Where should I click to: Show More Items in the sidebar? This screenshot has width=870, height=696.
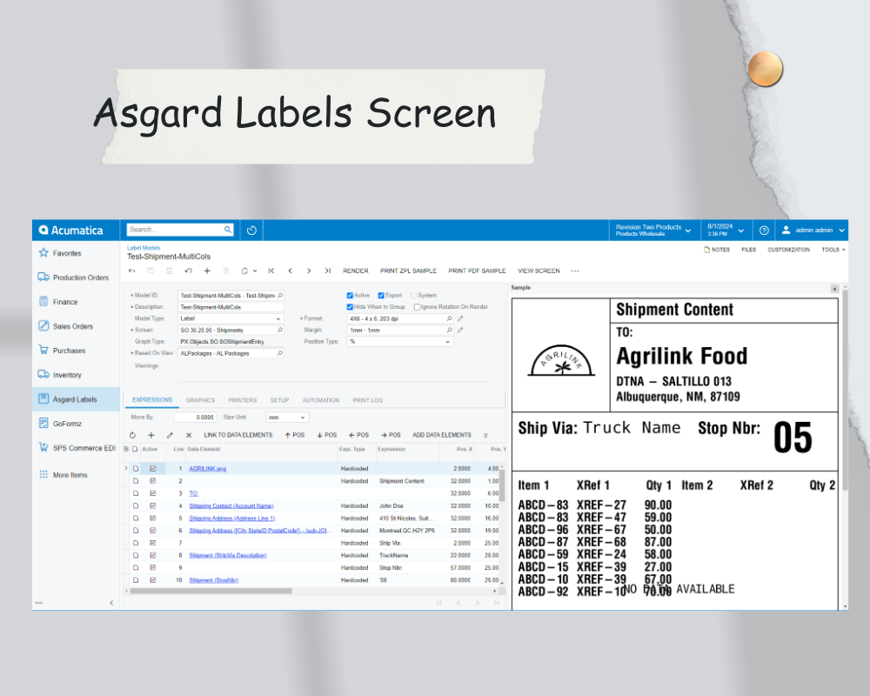[64, 475]
